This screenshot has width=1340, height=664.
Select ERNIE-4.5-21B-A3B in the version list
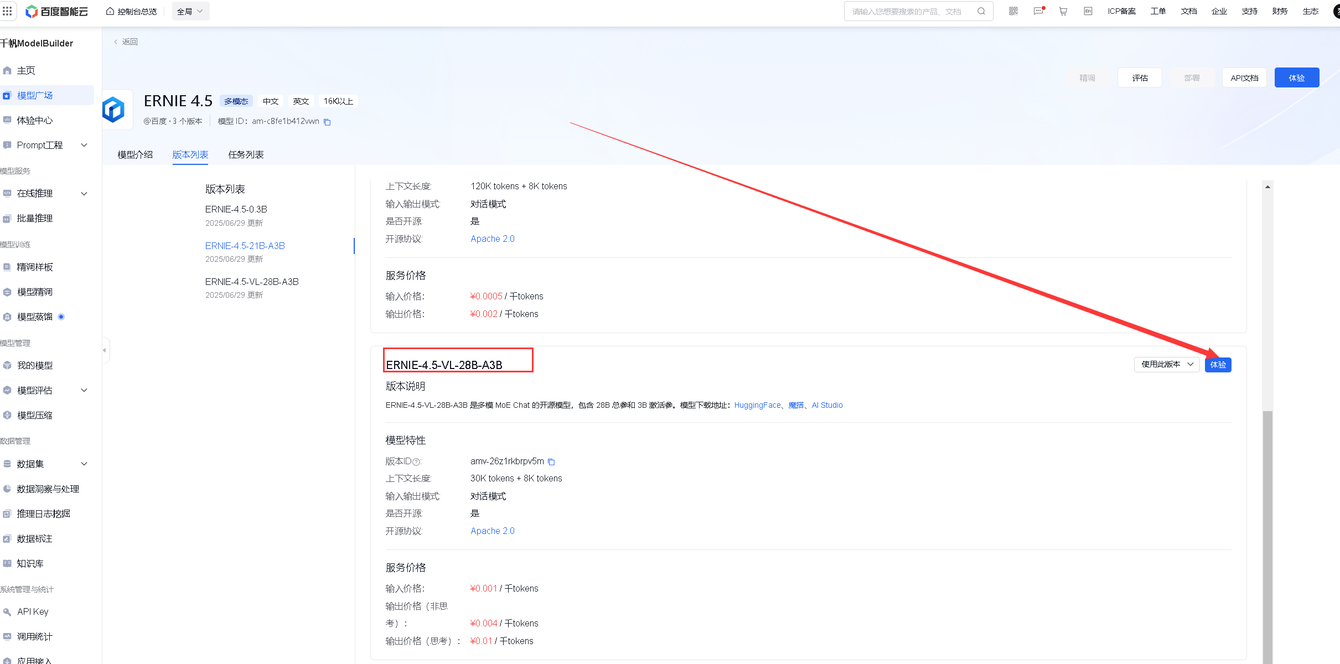[x=245, y=246]
